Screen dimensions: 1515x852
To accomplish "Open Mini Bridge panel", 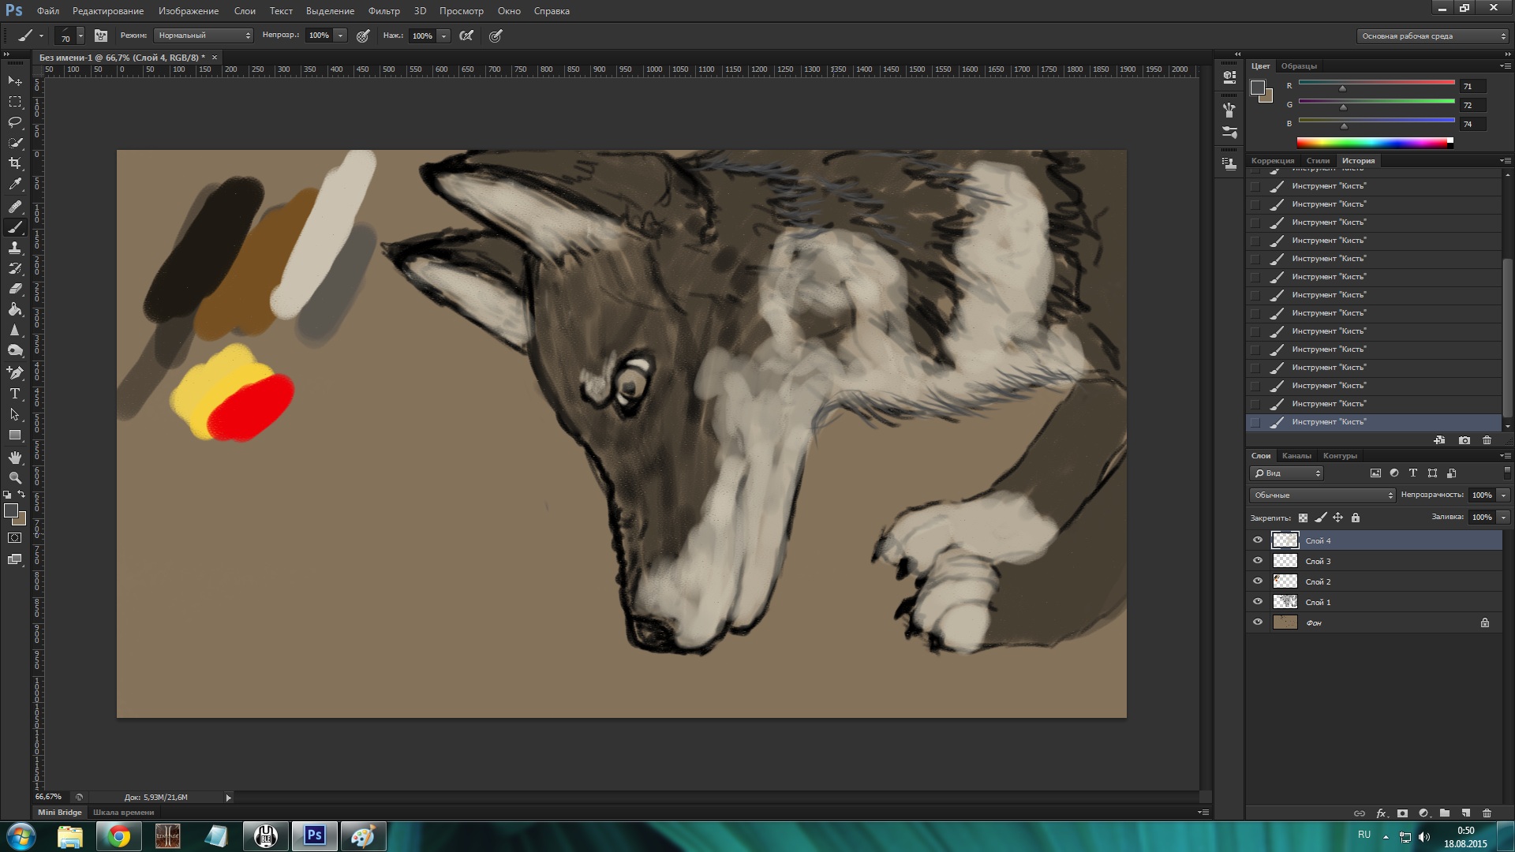I will [x=60, y=812].
